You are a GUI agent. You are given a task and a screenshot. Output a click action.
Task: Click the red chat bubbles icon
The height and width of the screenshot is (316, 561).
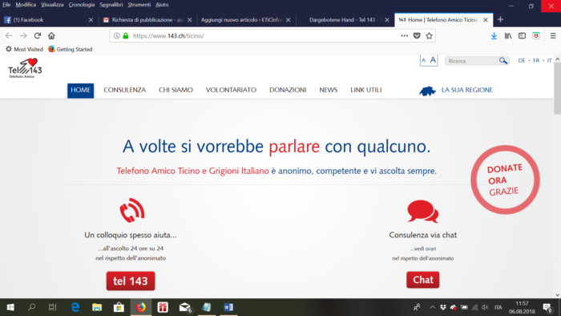point(423,211)
